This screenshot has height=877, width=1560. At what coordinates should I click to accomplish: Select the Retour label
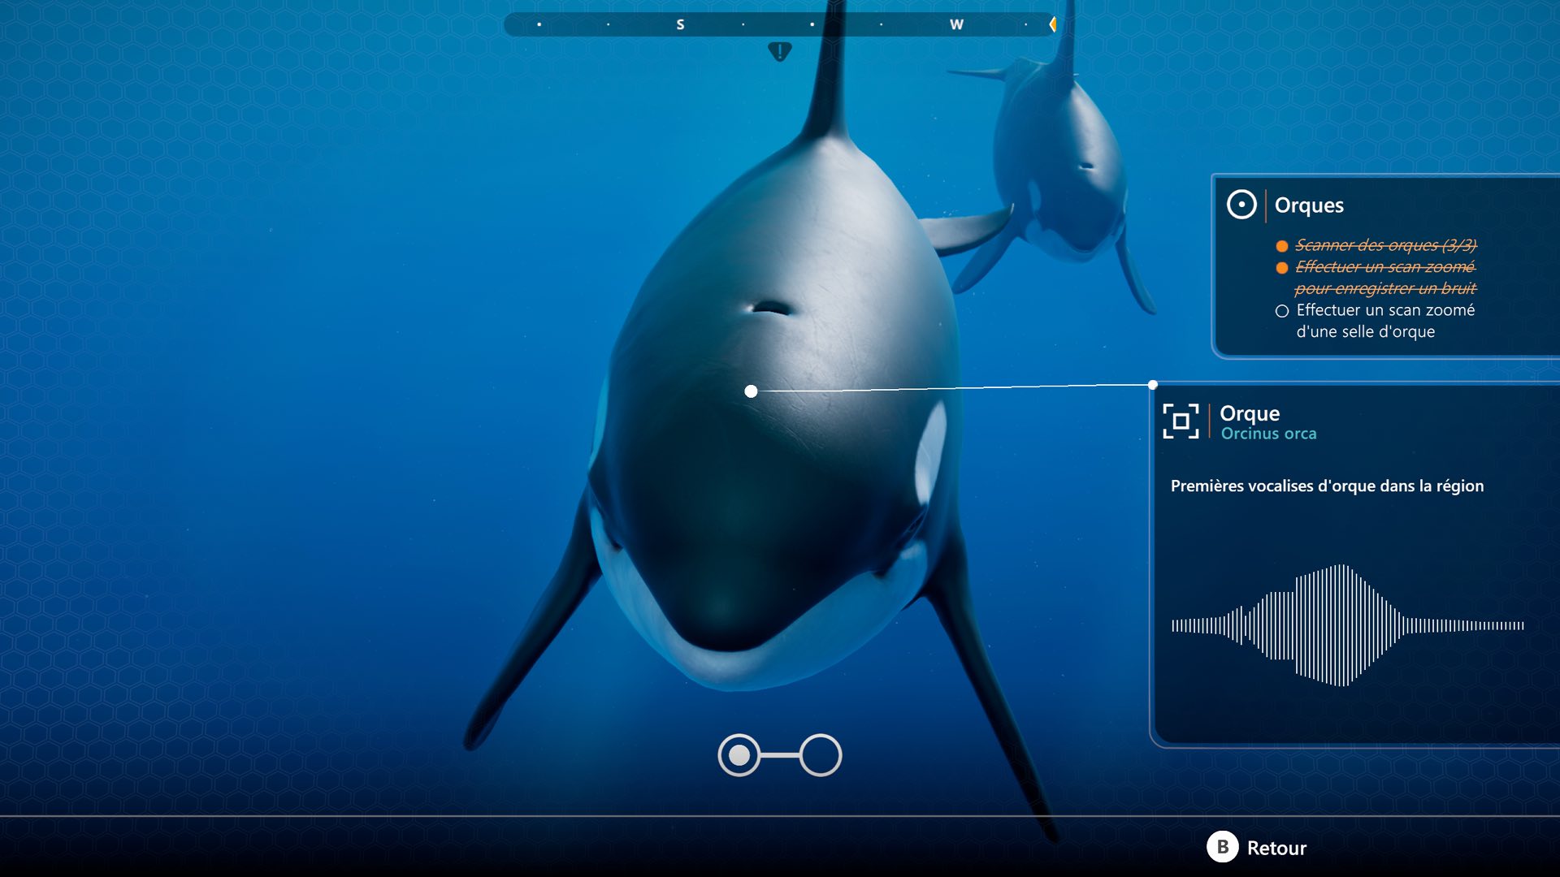(1276, 848)
